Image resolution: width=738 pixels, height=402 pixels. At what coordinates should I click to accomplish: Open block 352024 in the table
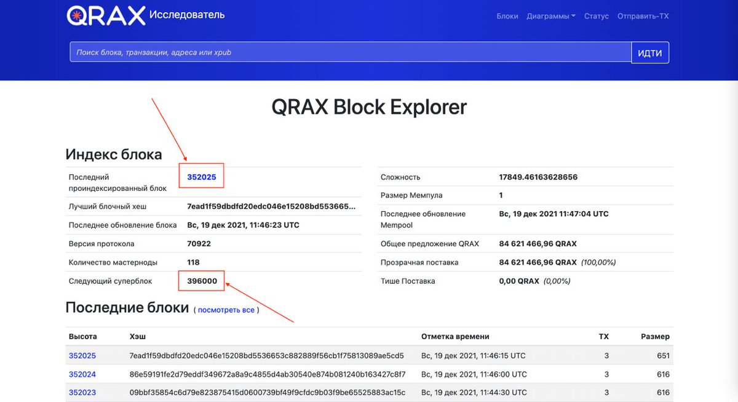[82, 374]
